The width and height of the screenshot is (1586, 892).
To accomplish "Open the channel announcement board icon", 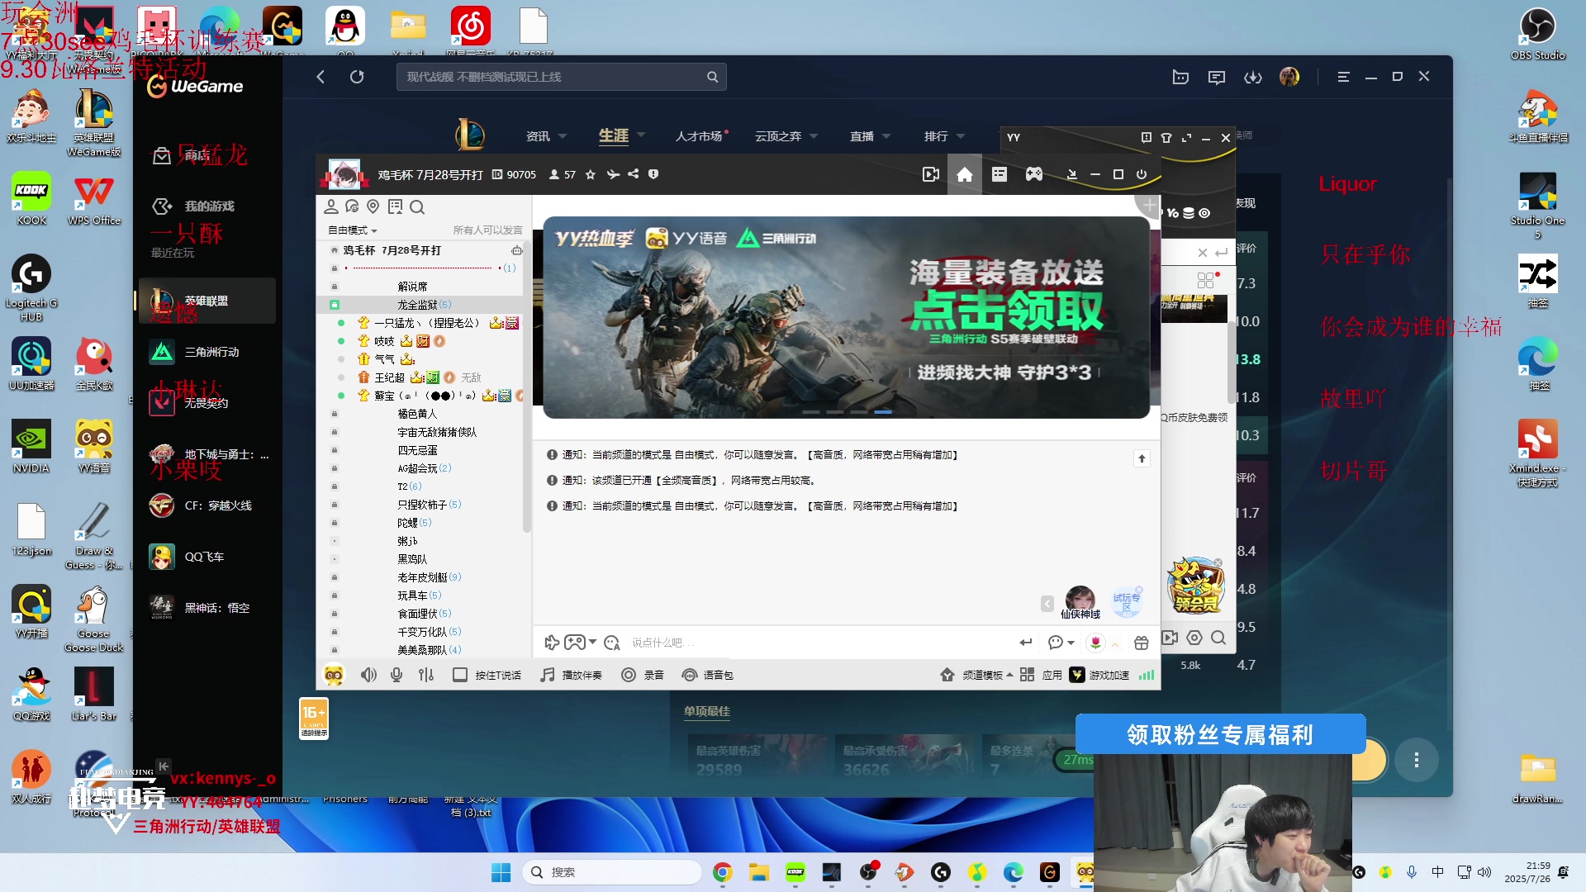I will click(x=395, y=206).
